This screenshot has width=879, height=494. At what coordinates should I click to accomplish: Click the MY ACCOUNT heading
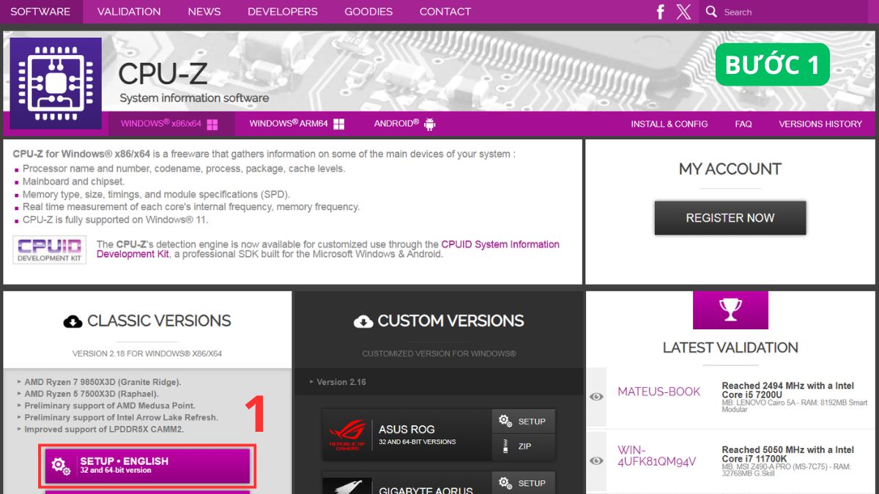click(730, 169)
